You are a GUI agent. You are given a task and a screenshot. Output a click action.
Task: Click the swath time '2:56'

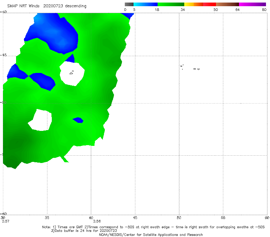click(x=97, y=221)
